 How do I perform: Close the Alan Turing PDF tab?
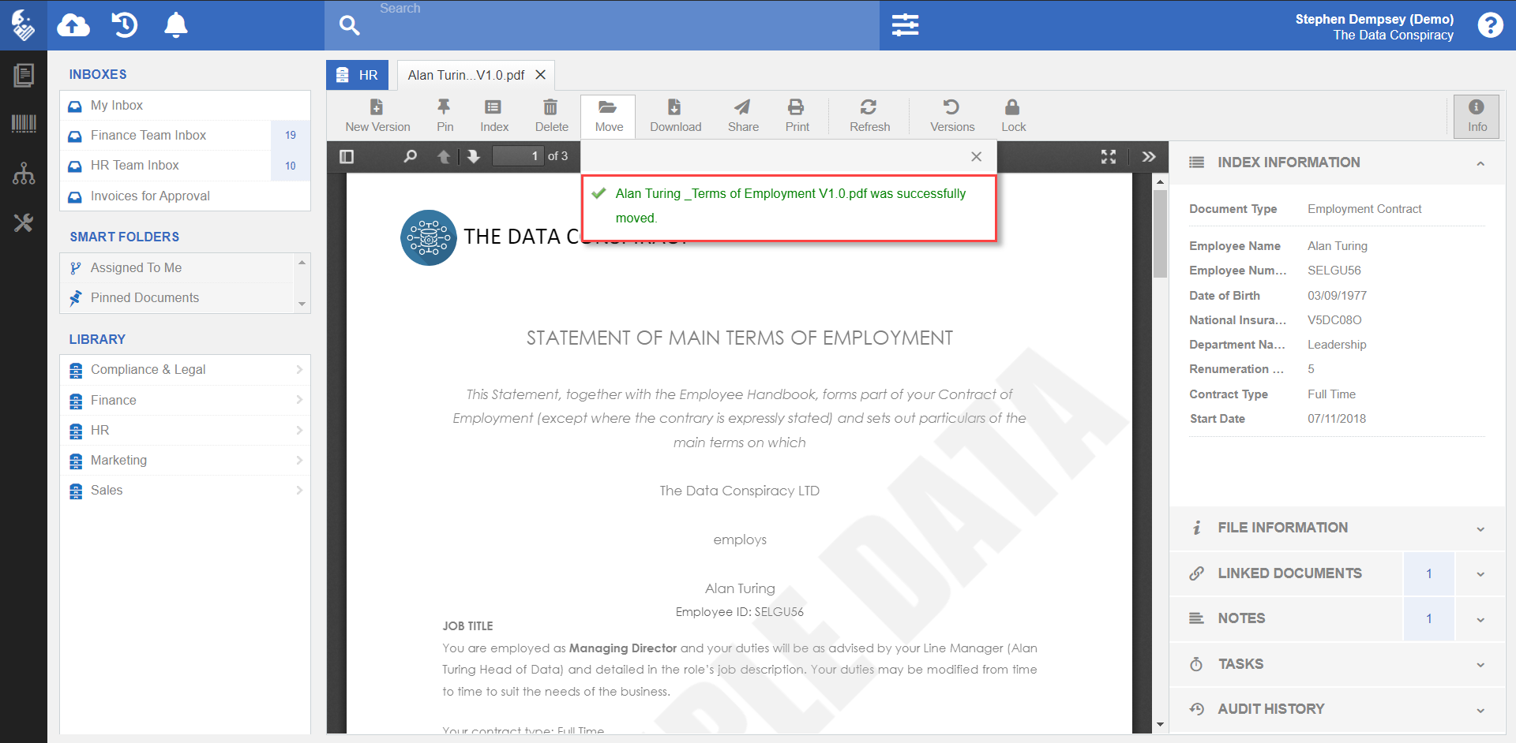541,75
